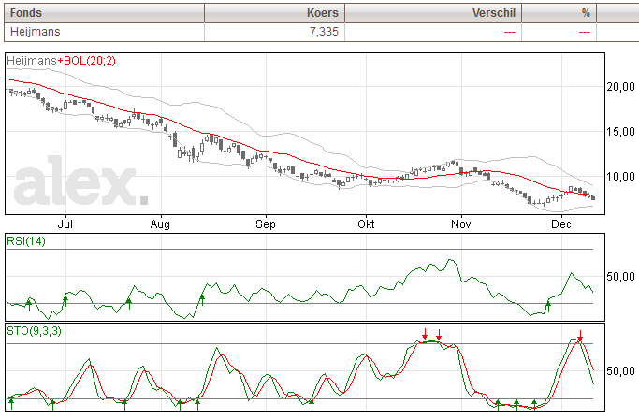
Task: Click the STO(9,3,3) indicator label
Action: click(35, 331)
